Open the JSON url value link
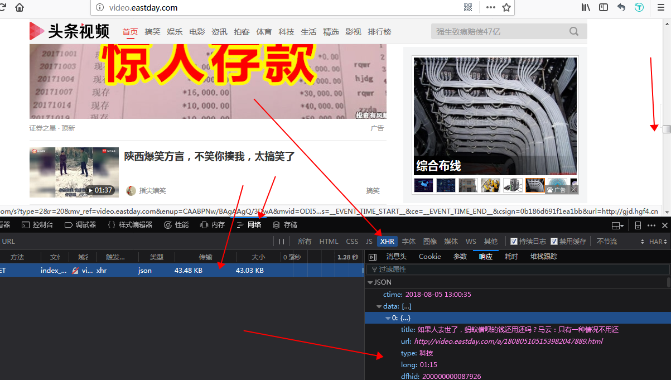The width and height of the screenshot is (671, 380). (508, 341)
